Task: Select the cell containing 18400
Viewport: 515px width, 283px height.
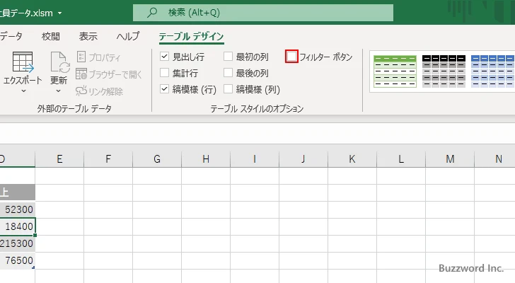Action: (x=18, y=226)
